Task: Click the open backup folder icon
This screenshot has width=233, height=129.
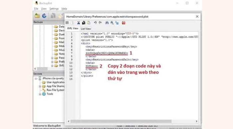Action: coord(37,16)
